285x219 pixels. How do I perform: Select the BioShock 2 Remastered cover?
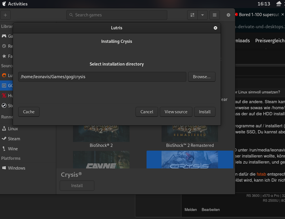pos(190,134)
